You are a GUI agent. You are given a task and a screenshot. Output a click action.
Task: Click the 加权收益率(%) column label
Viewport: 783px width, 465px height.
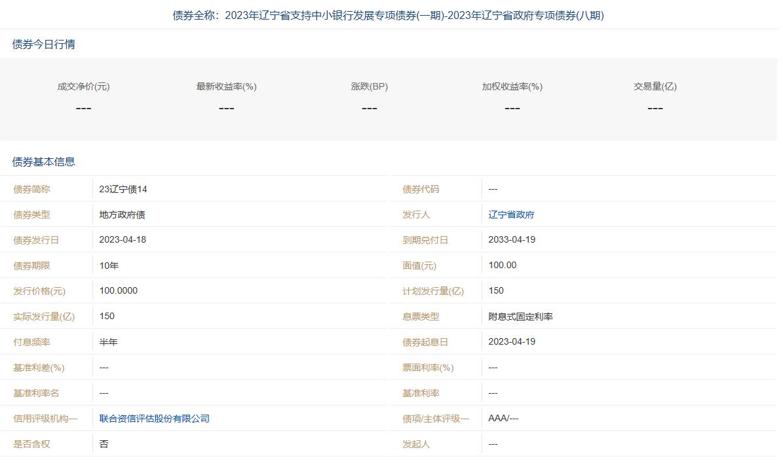(x=512, y=87)
